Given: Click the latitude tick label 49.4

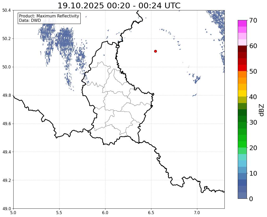Looking at the screenshot, I should click(x=7, y=152).
